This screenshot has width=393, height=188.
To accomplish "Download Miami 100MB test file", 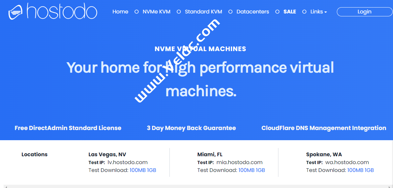I will tap(246, 170).
